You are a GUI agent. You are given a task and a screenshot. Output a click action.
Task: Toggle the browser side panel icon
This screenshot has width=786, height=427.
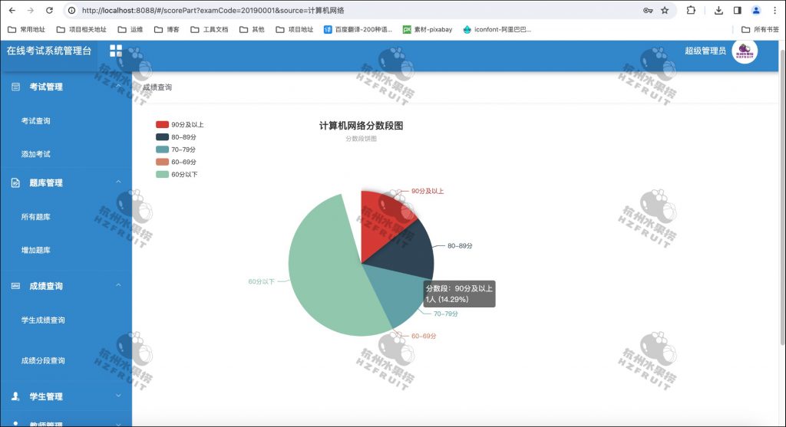pyautogui.click(x=737, y=10)
